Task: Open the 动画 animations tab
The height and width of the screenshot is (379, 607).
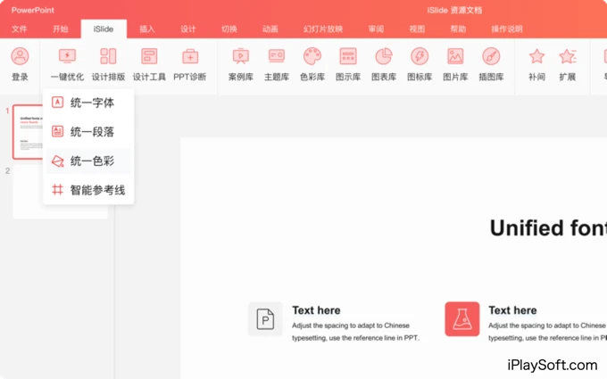Action: [270, 29]
